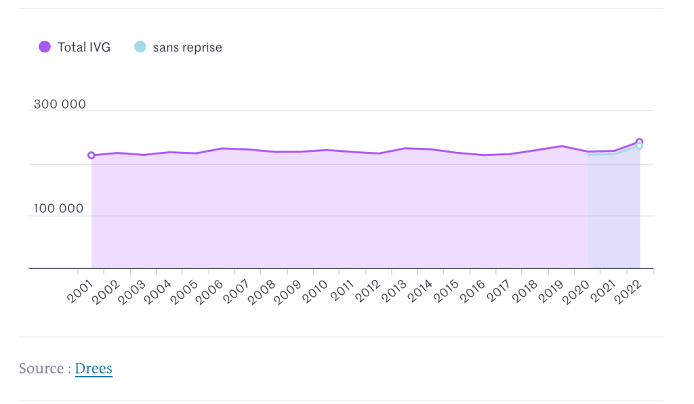Click the 2019 x-axis year label
The width and height of the screenshot is (694, 404).
coord(551,293)
